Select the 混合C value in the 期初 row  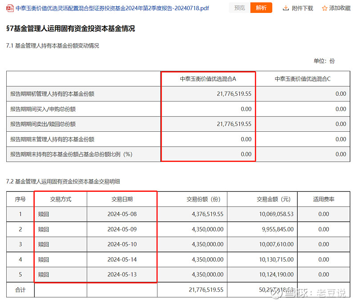[341, 94]
